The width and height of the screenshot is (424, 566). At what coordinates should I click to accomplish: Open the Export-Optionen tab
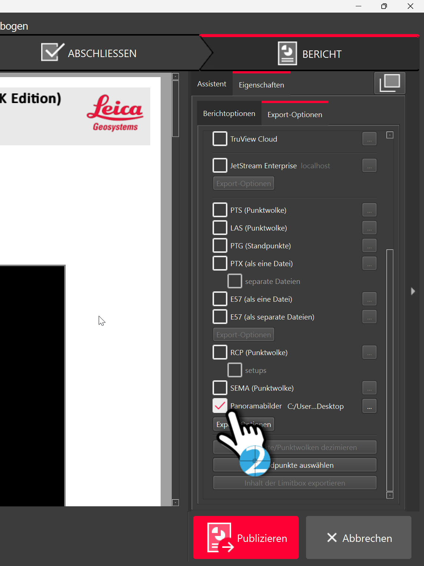[295, 115]
